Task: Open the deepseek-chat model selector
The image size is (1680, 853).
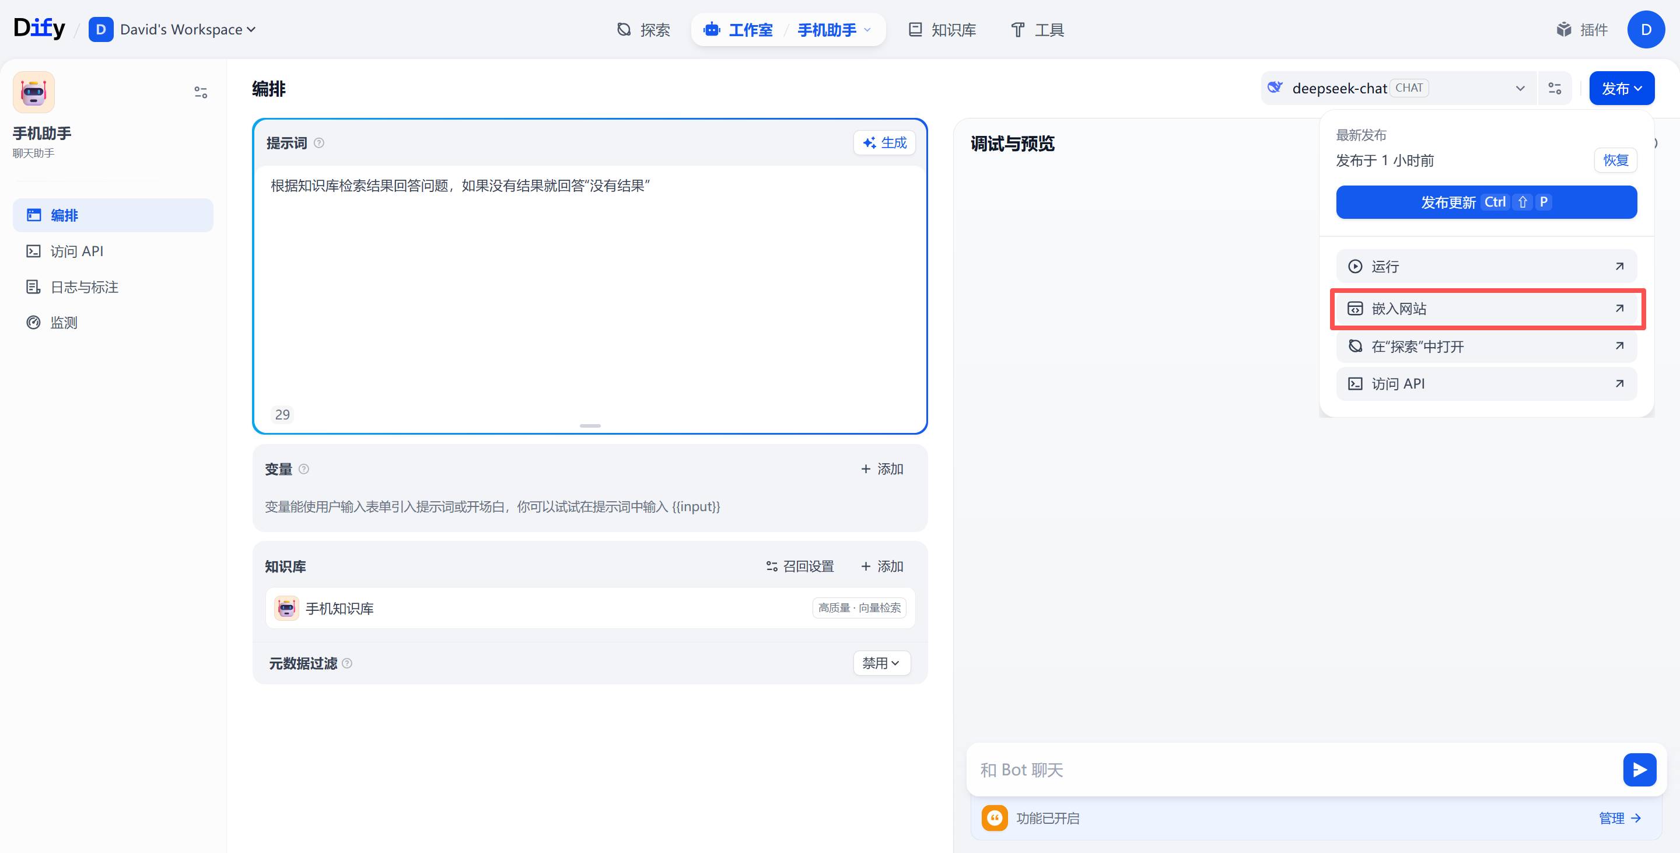Action: (1396, 89)
